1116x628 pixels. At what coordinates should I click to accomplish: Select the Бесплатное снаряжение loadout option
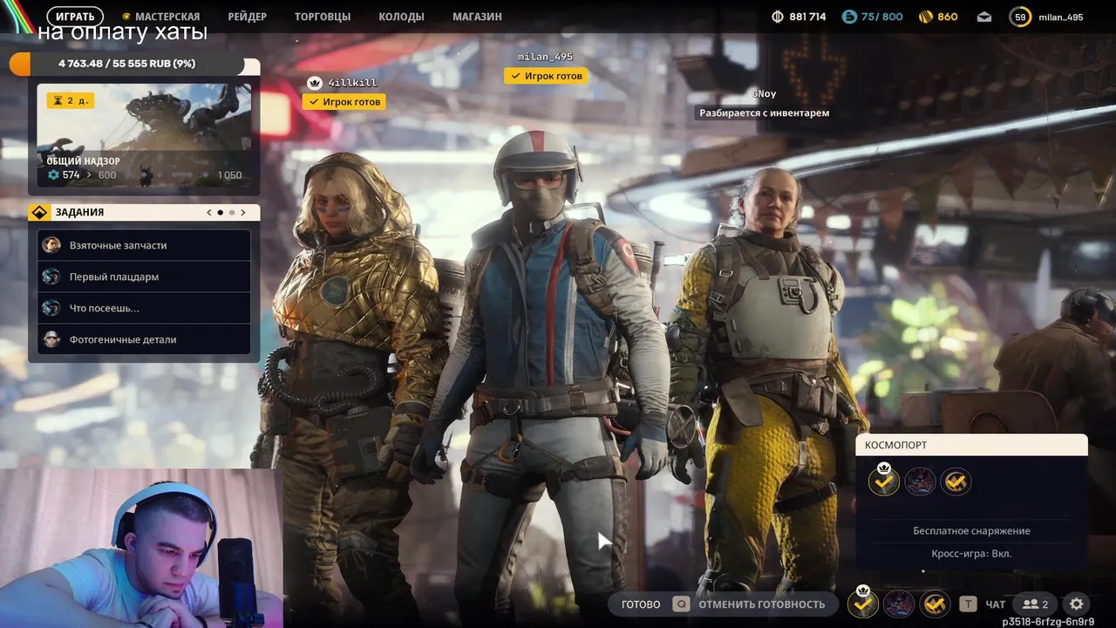[x=971, y=530]
